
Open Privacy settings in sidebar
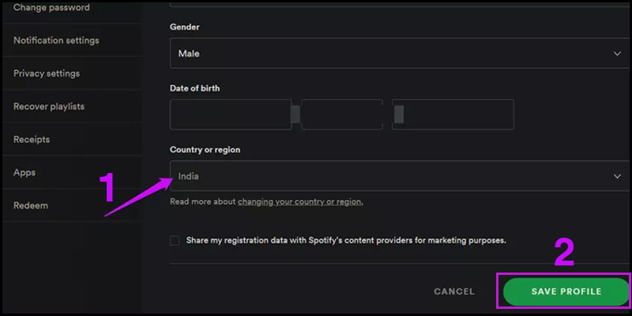47,73
